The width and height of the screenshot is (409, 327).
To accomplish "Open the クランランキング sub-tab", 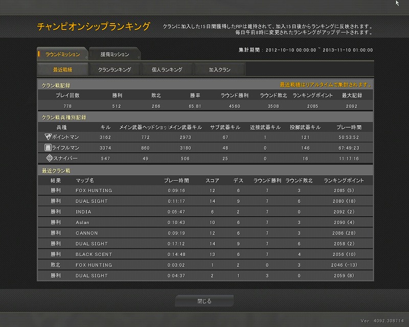I will 115,69.
